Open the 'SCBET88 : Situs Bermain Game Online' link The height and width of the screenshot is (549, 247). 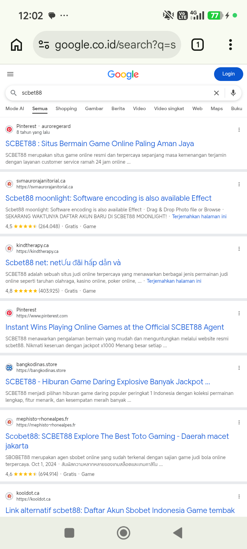100,143
